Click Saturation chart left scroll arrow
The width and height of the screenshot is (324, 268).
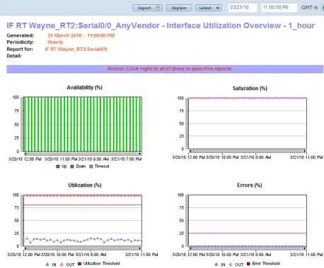point(191,151)
